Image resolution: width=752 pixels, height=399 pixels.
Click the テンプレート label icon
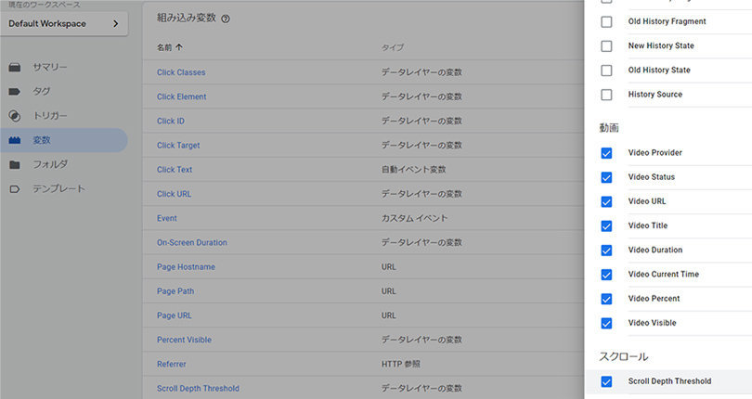(x=15, y=189)
